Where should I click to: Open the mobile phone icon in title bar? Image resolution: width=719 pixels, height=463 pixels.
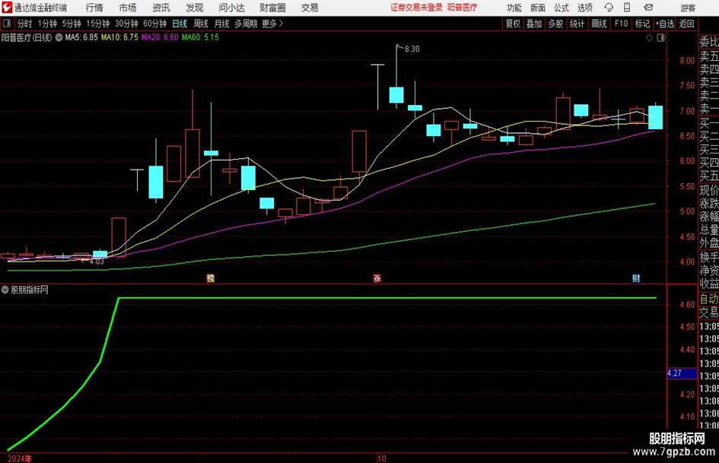(x=627, y=8)
